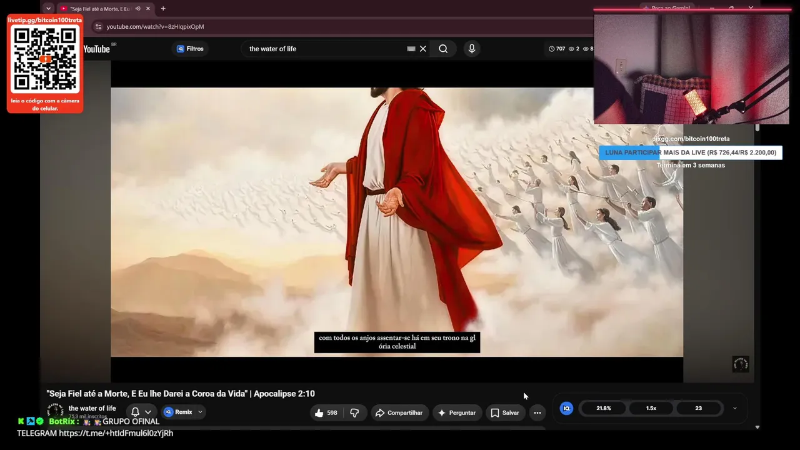The width and height of the screenshot is (800, 450).
Task: Go to the YouTube home logo
Action: point(96,49)
